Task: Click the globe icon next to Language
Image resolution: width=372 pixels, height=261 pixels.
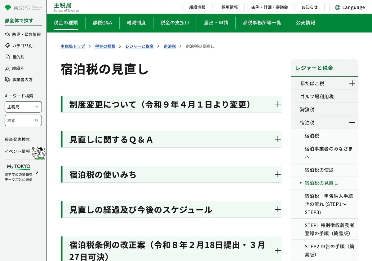Action: 338,7
